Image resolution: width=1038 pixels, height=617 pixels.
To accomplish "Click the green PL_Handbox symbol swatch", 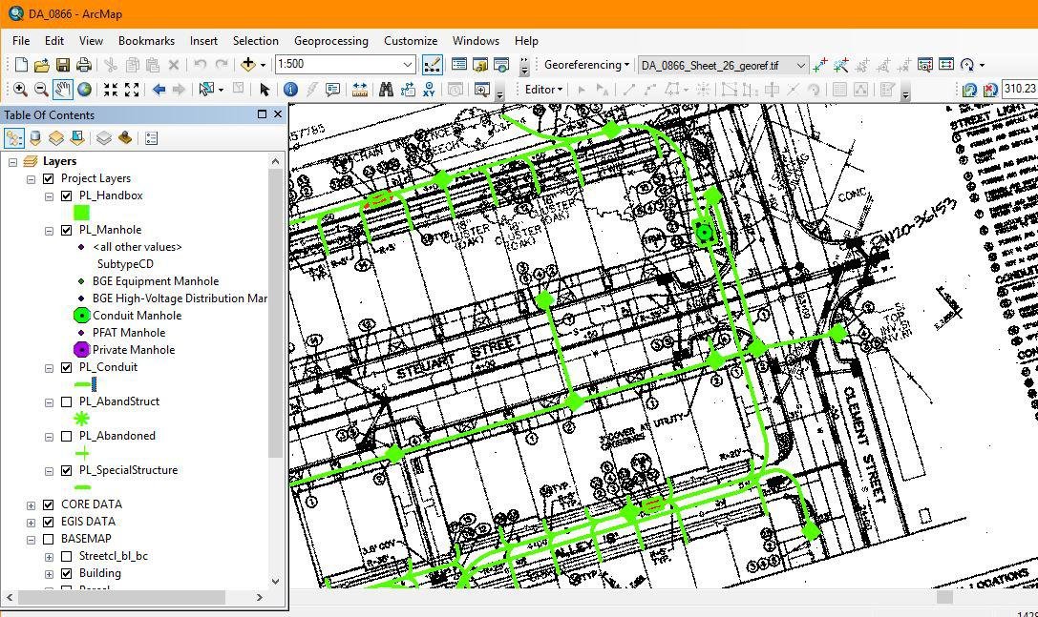I will point(81,213).
